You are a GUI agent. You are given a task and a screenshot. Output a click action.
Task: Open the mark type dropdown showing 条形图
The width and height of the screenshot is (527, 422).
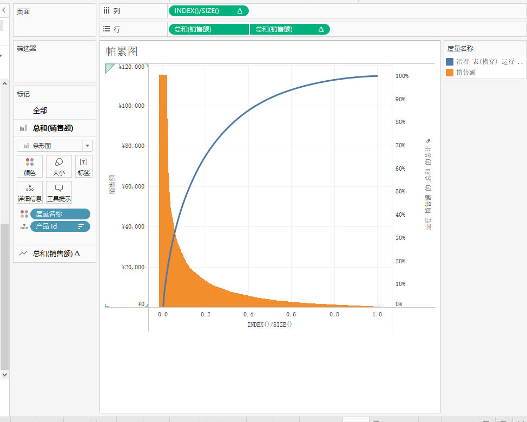point(55,146)
